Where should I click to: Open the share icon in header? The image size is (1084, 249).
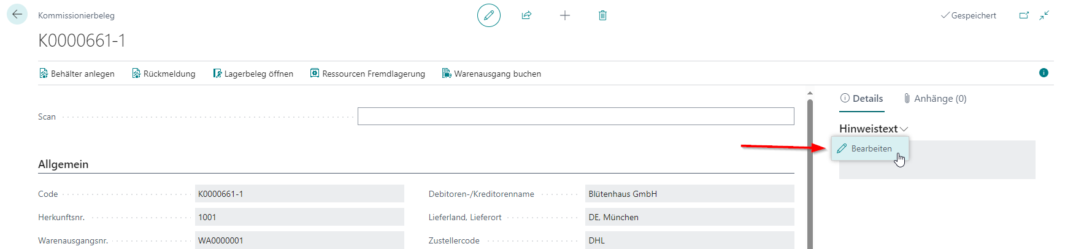click(x=526, y=15)
